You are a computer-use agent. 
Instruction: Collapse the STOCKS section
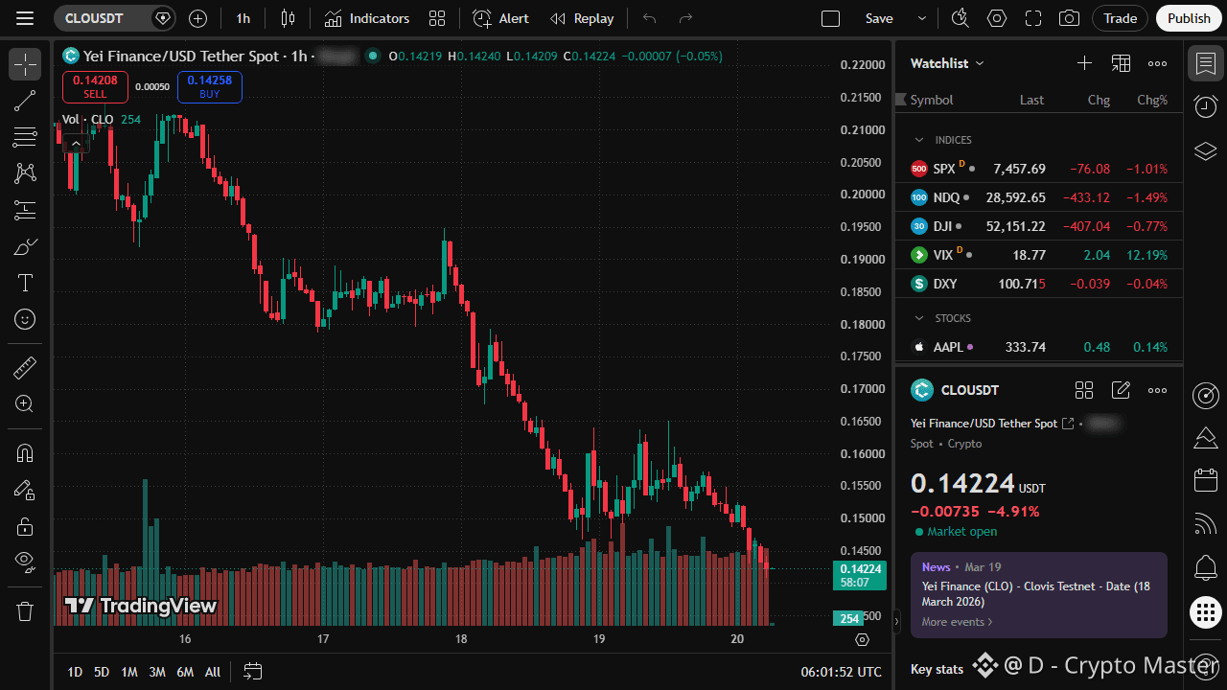[919, 318]
